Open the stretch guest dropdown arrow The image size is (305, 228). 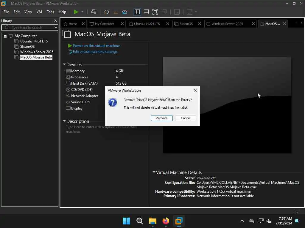[196, 12]
